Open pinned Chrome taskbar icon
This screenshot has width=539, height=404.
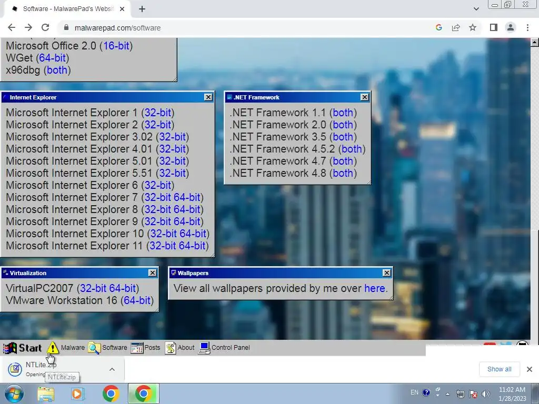coord(111,393)
